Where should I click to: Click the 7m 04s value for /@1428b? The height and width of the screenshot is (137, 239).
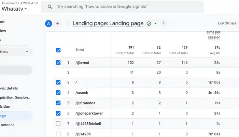point(214,134)
